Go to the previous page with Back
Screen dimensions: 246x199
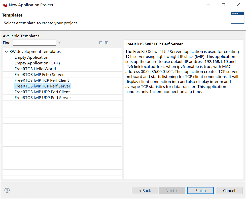pos(145,190)
